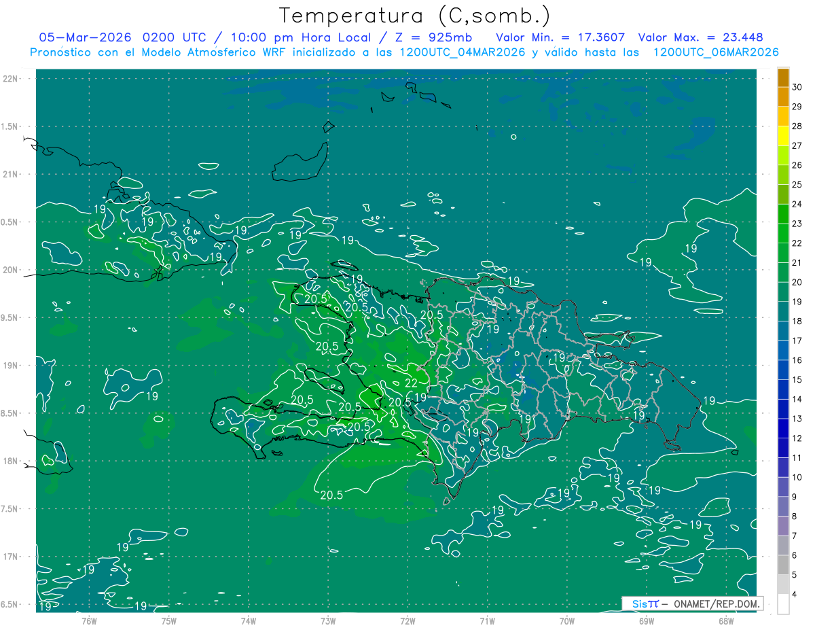
Task: Click the "Valor Max. = 23.448" value
Action: [x=700, y=37]
